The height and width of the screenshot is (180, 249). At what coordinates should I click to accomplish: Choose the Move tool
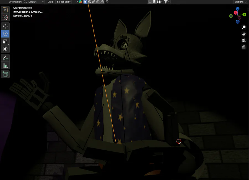[5, 26]
